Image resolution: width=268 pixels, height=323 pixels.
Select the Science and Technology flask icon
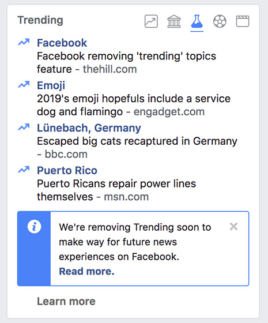(x=197, y=21)
